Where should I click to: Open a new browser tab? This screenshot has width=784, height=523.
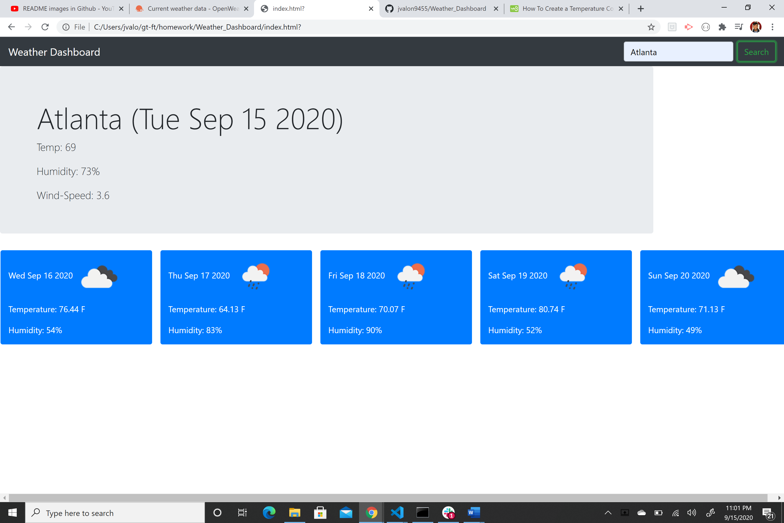click(x=641, y=9)
